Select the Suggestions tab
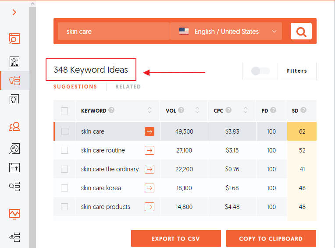This screenshot has height=248, width=335. 75,87
